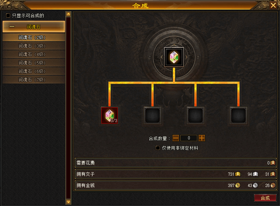Click the red 合成 button
This screenshot has width=280, height=206.
265,198
